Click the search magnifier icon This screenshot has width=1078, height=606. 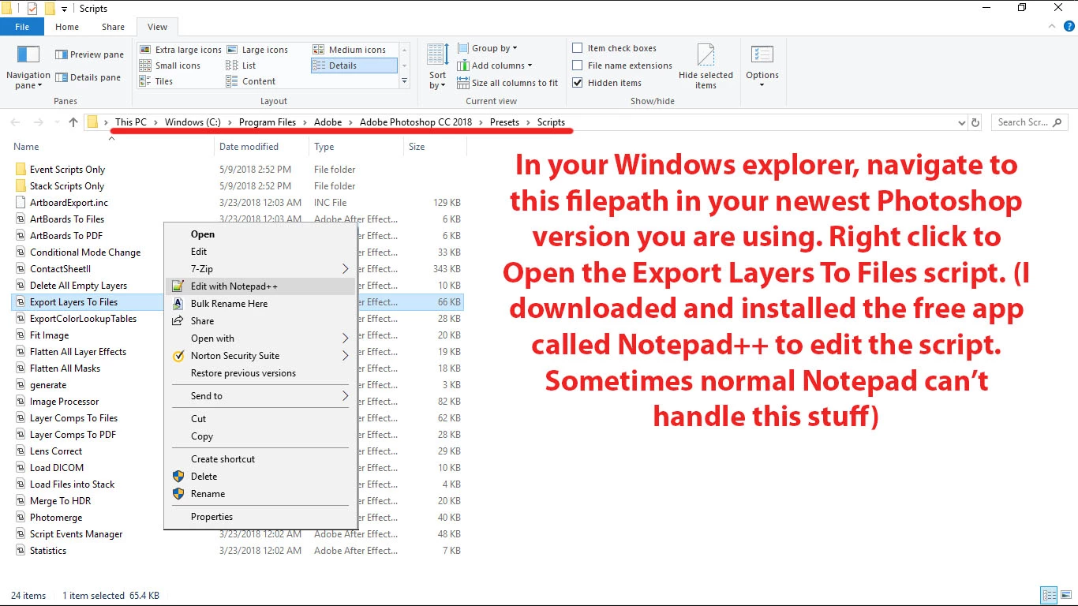[1057, 122]
